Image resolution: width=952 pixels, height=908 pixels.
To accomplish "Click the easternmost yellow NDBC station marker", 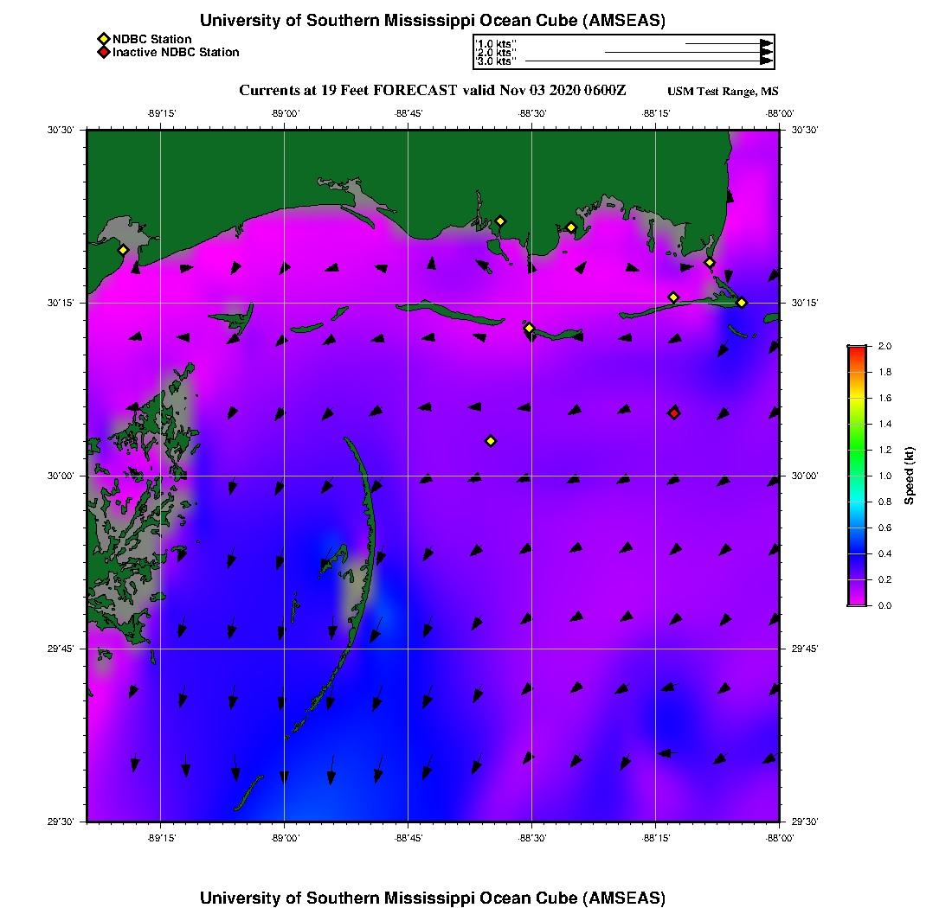I will (742, 303).
